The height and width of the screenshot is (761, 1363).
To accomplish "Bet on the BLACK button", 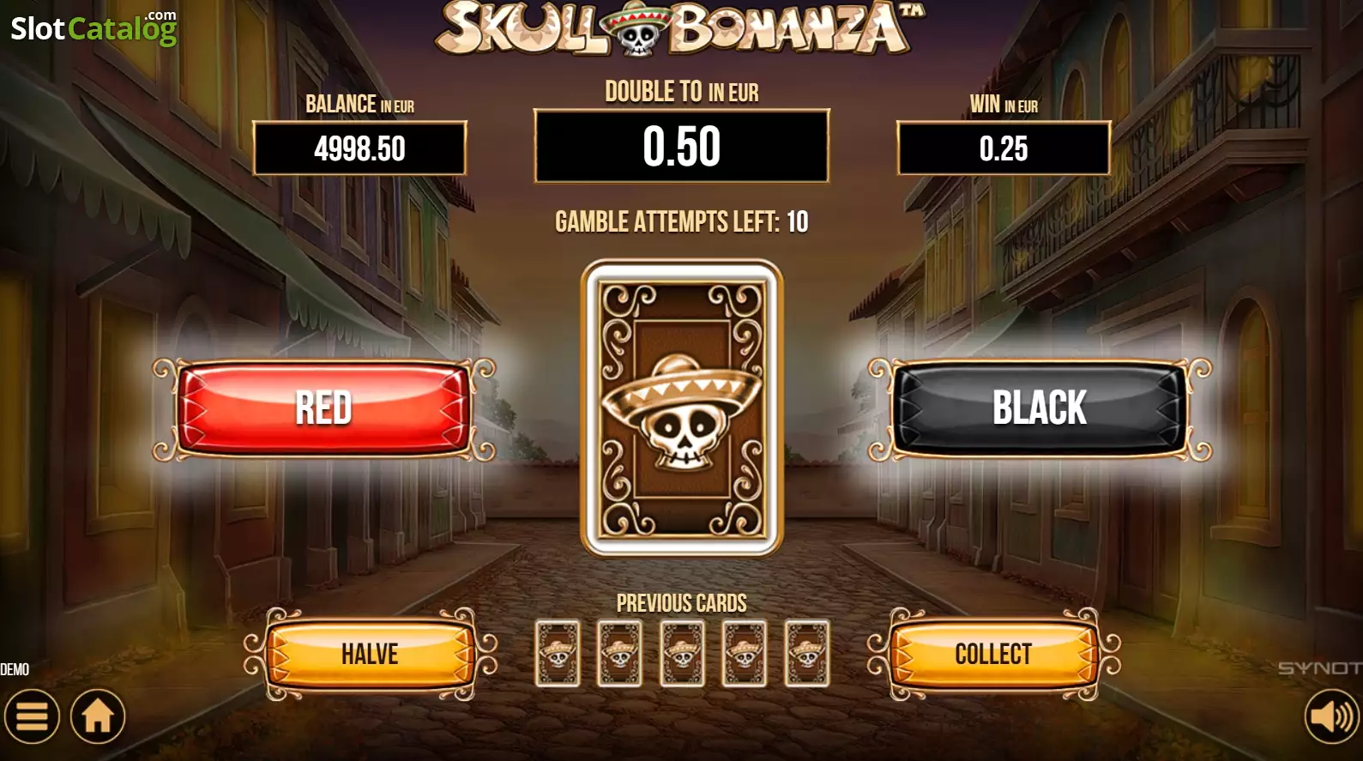I will [1040, 408].
